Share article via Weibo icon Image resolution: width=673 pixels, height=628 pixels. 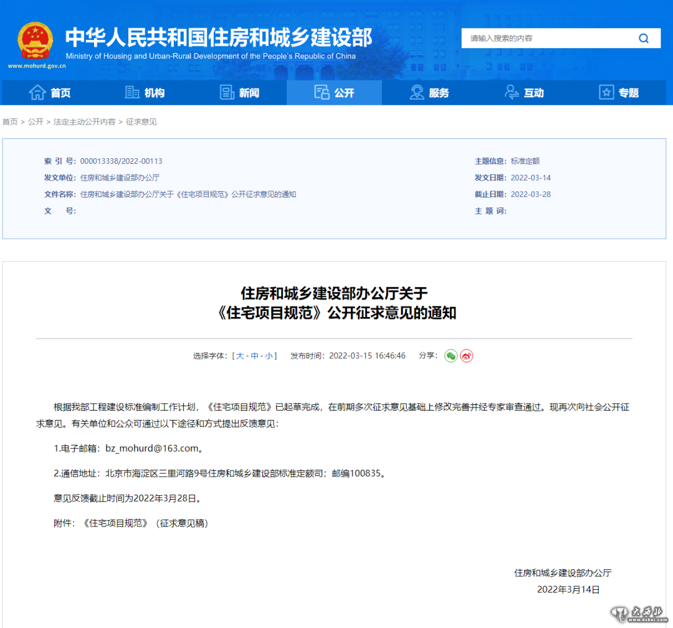467,356
